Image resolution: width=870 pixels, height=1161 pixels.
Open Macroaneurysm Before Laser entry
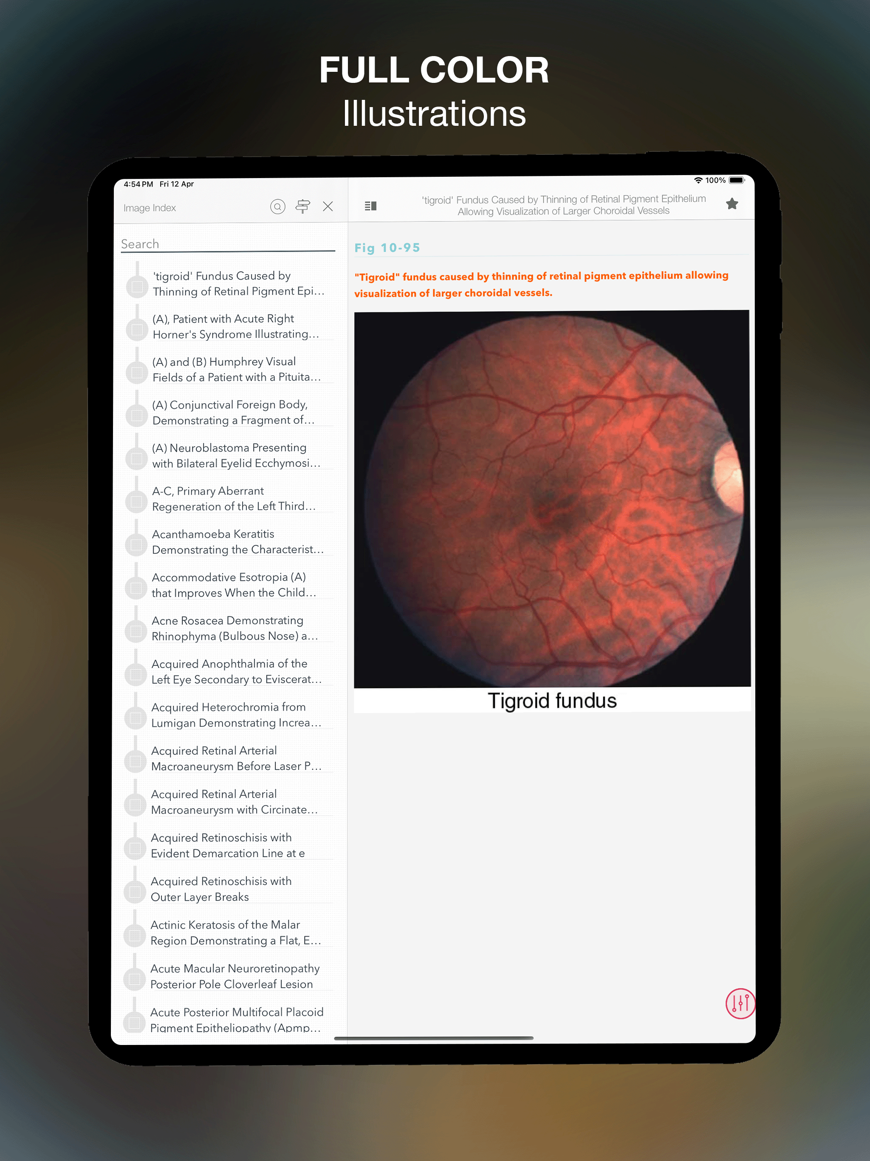point(229,759)
